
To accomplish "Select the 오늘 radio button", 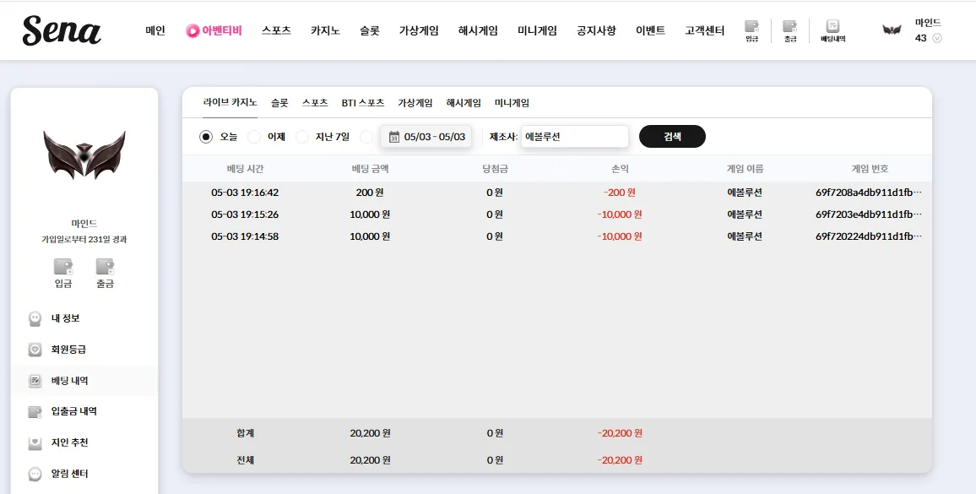I will click(x=206, y=137).
